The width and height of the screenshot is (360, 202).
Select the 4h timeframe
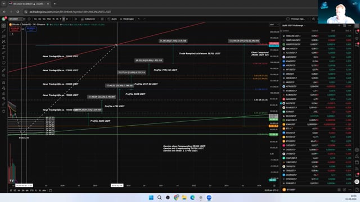pyautogui.click(x=57, y=19)
